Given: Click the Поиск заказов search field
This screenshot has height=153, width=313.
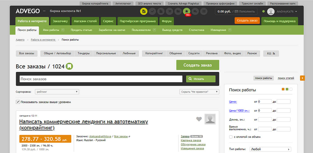Looking at the screenshot, I should [101, 79].
